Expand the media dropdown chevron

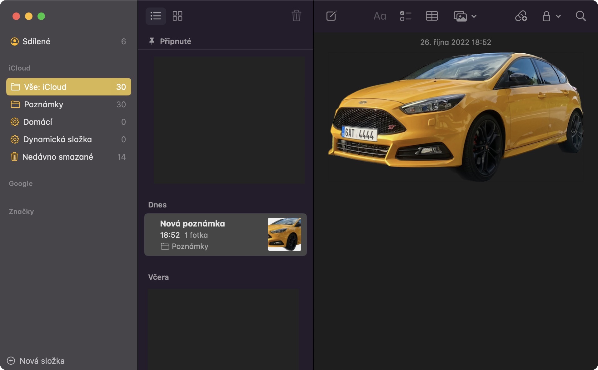point(474,16)
